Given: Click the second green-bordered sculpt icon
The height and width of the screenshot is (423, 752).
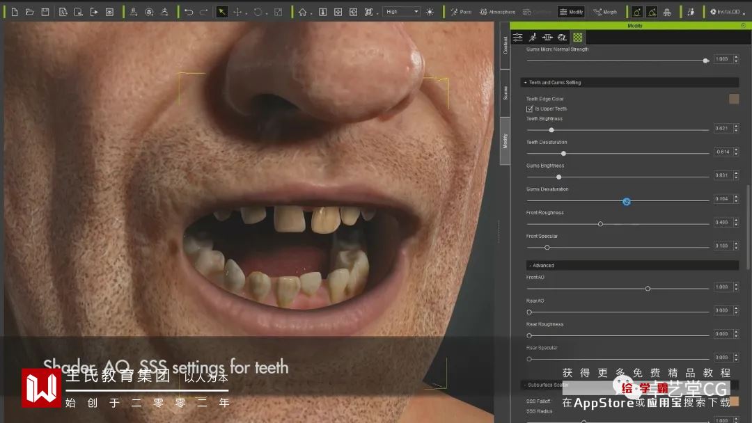Looking at the screenshot, I should (x=652, y=12).
